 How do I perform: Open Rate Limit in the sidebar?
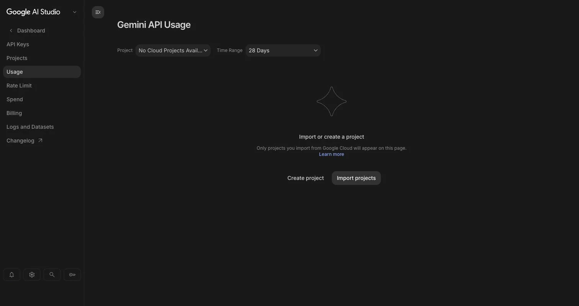[x=42, y=86]
